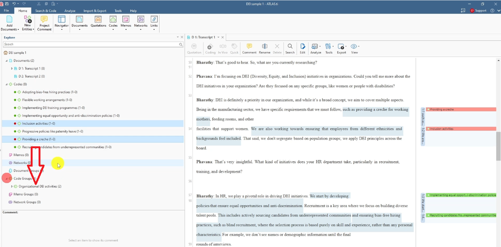The height and width of the screenshot is (247, 501).
Task: Close the D 1: Transcript 1 tab
Action: 223,37
